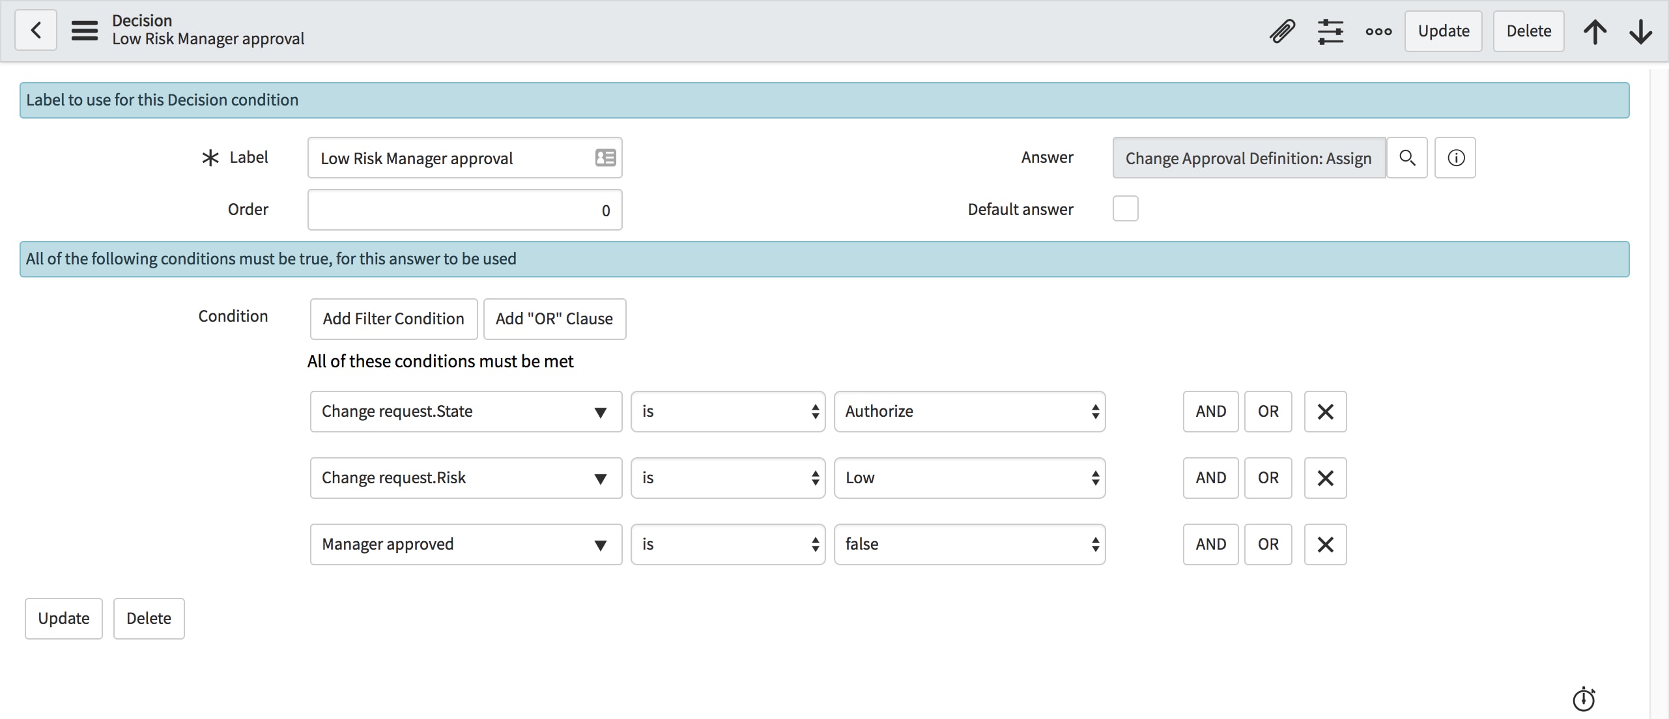Open the additional actions hamburger menu
The image size is (1669, 719).
(84, 30)
